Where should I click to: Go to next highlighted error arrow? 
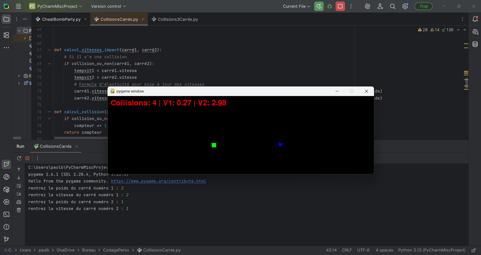[465, 30]
